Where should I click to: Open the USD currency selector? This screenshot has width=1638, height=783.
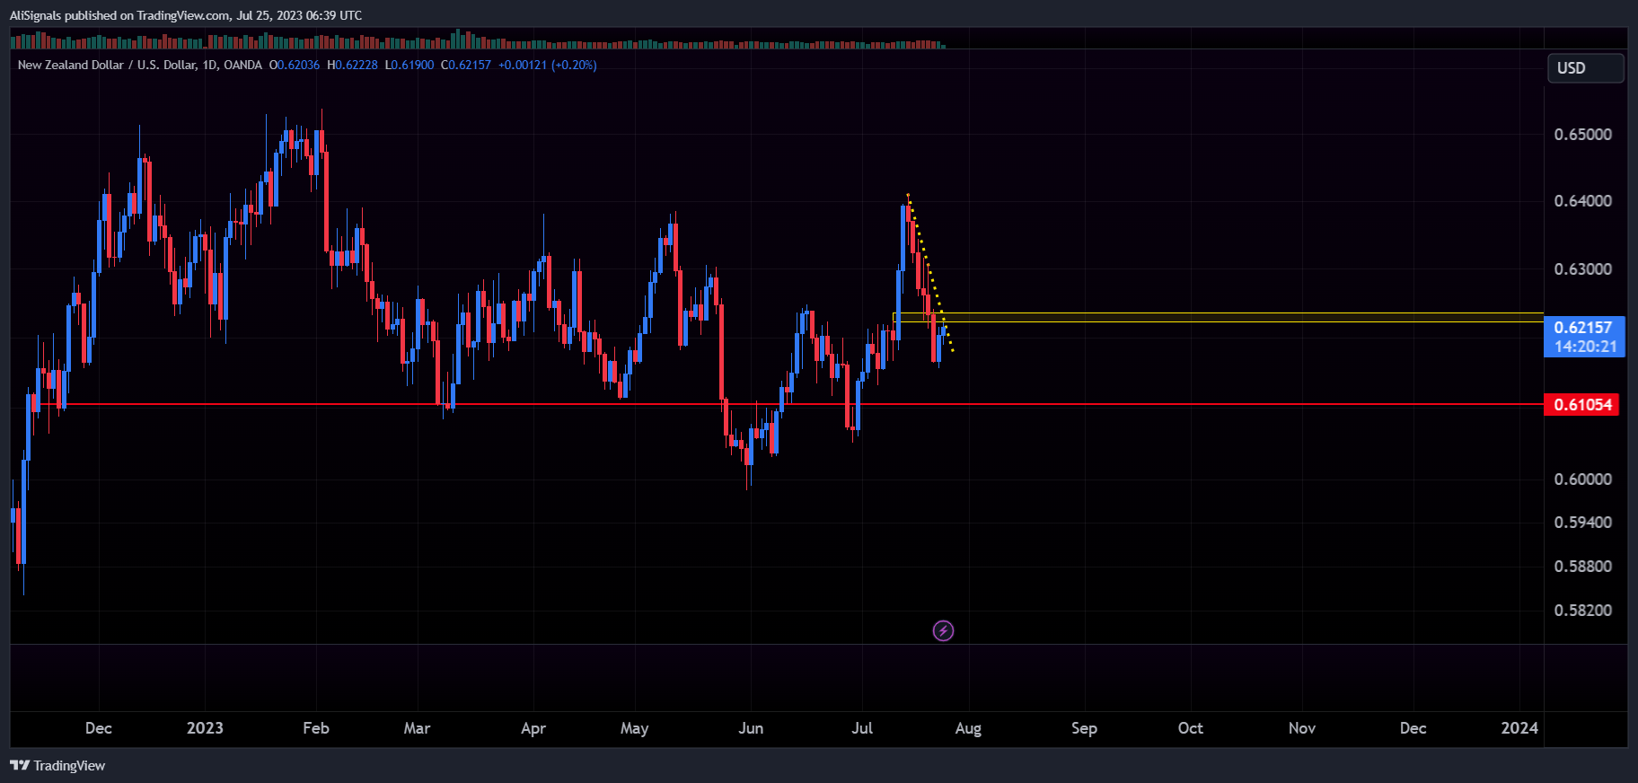point(1585,68)
